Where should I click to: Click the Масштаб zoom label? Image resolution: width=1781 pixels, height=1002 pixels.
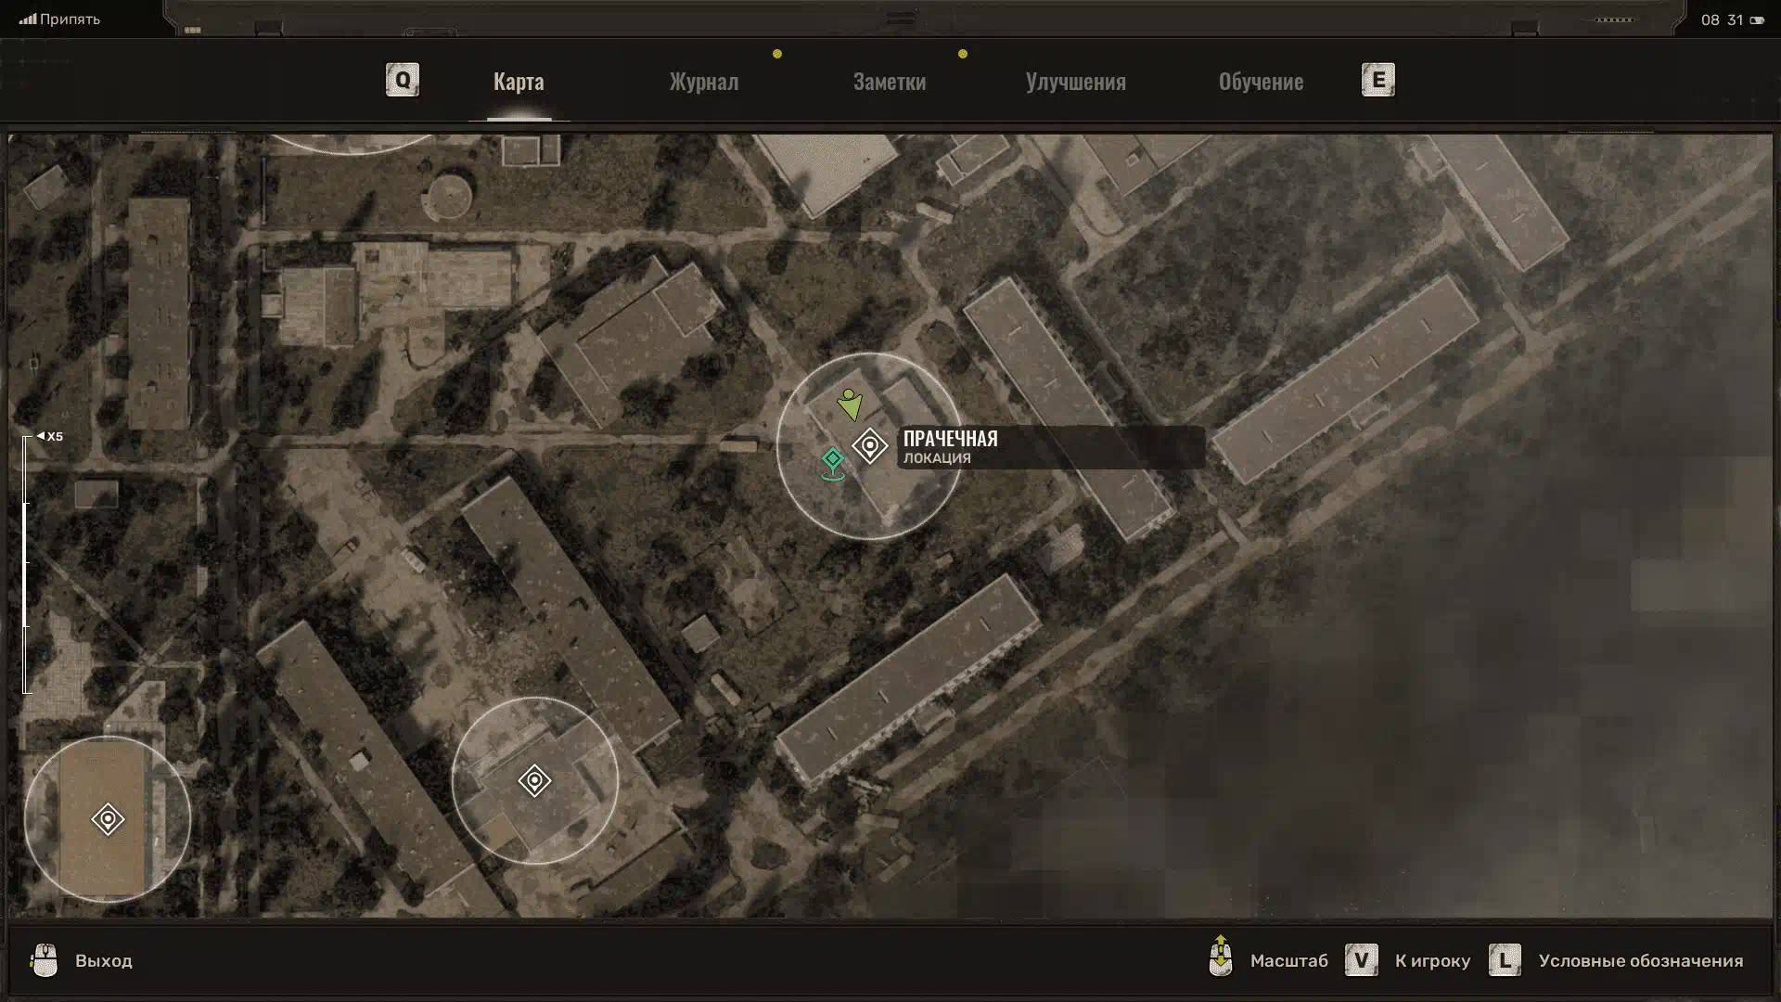(x=1288, y=961)
